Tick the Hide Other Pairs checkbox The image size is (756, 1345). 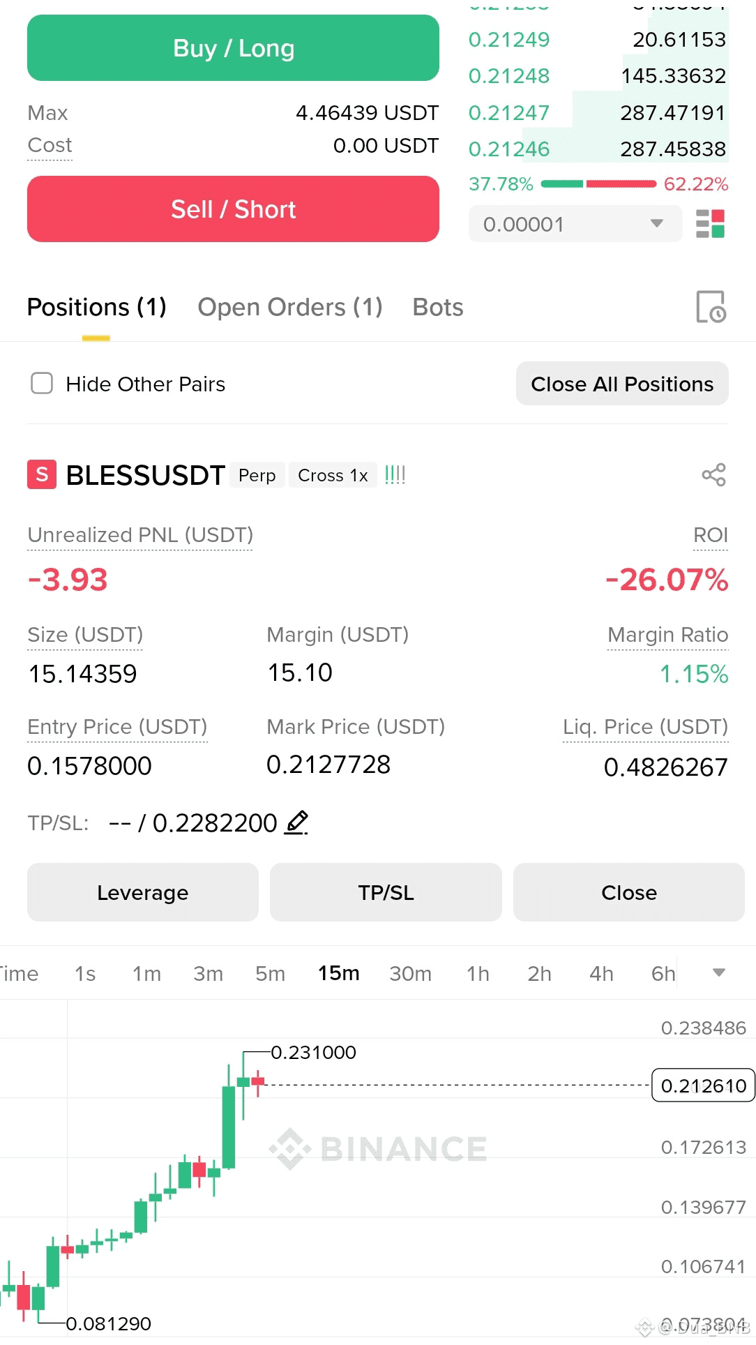(42, 383)
